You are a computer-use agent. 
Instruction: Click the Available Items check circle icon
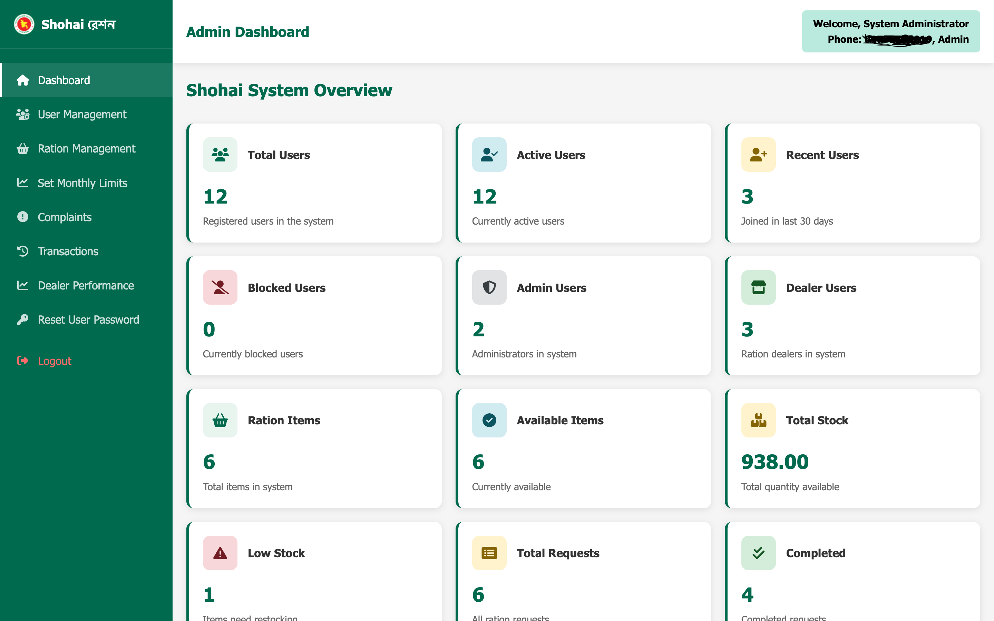tap(489, 420)
